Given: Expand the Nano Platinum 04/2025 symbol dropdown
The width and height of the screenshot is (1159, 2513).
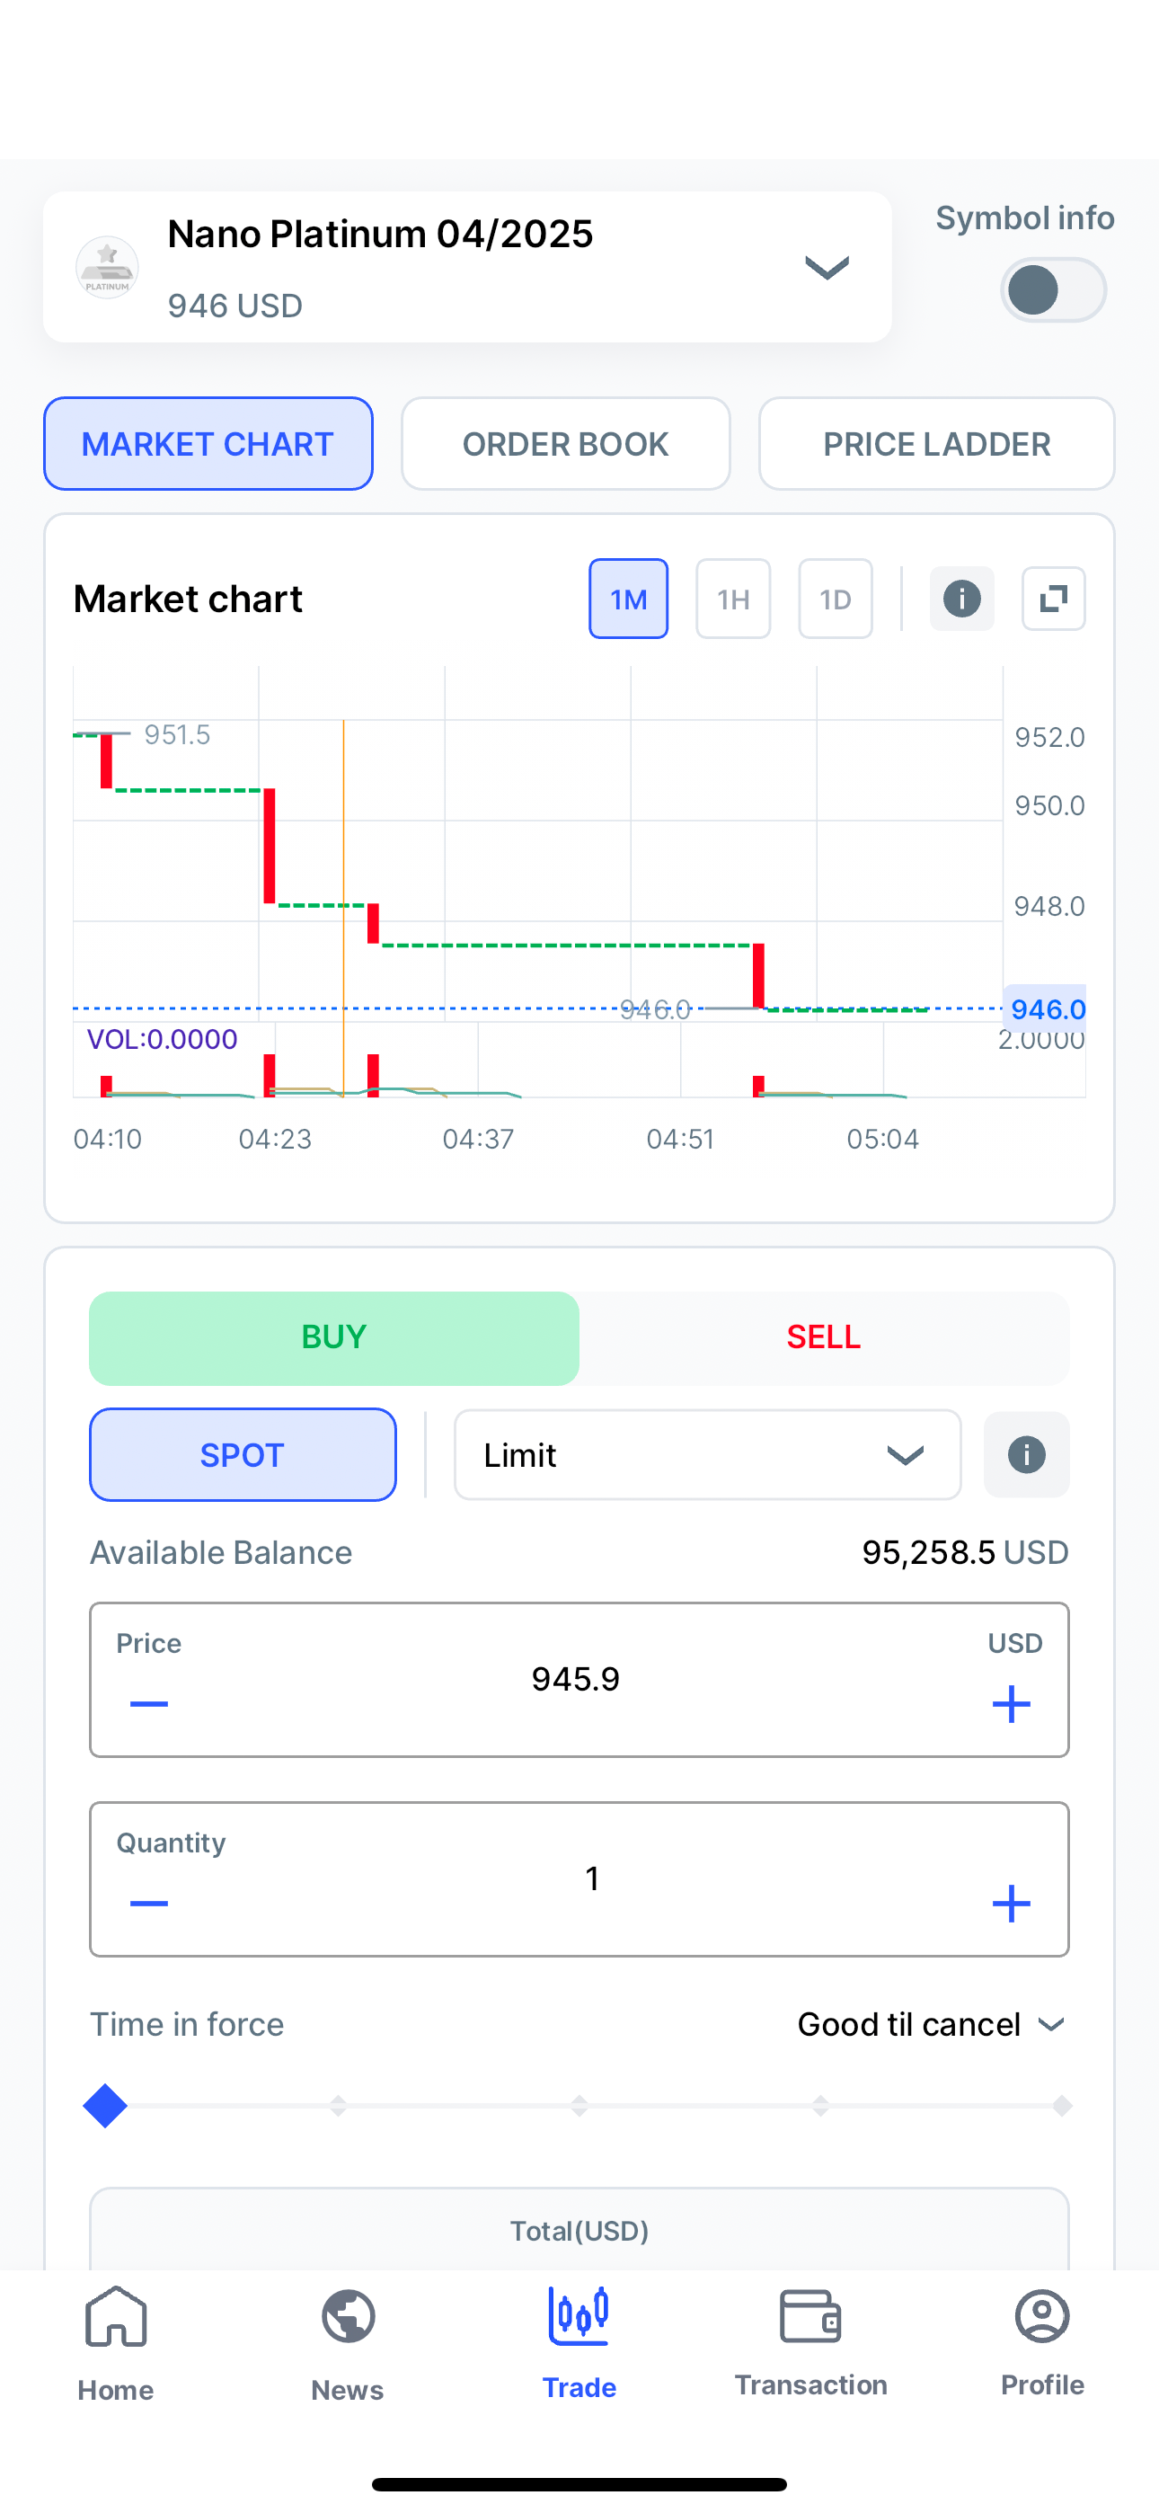Looking at the screenshot, I should click(x=827, y=267).
